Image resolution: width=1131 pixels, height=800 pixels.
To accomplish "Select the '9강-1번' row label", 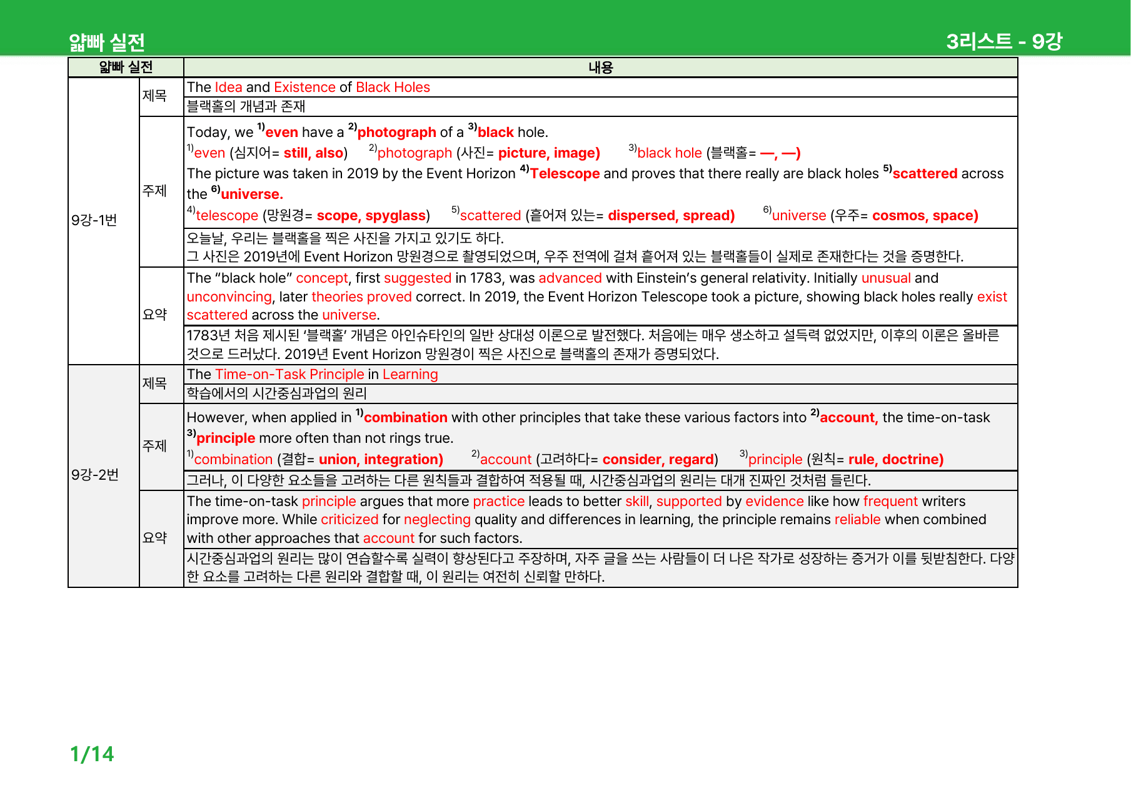I will click(x=94, y=220).
